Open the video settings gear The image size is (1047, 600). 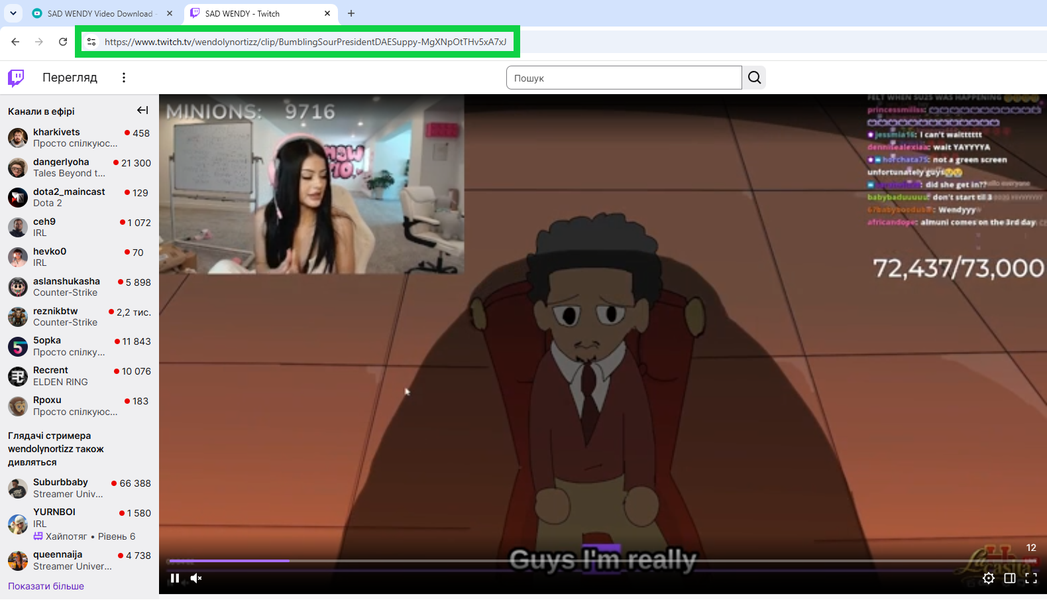(x=988, y=578)
